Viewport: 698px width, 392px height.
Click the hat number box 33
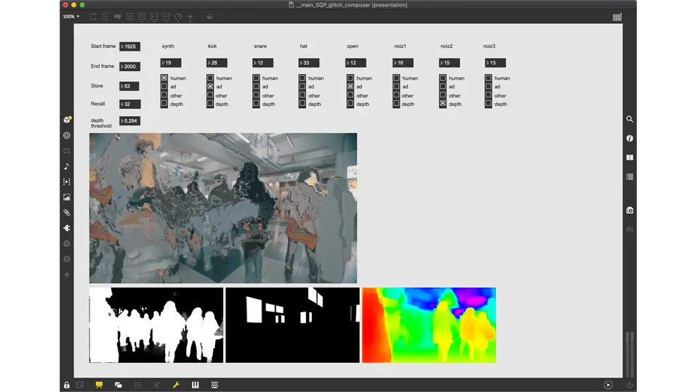tap(309, 62)
